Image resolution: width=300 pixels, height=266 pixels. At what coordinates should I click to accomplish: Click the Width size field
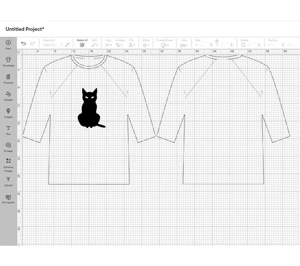point(204,45)
